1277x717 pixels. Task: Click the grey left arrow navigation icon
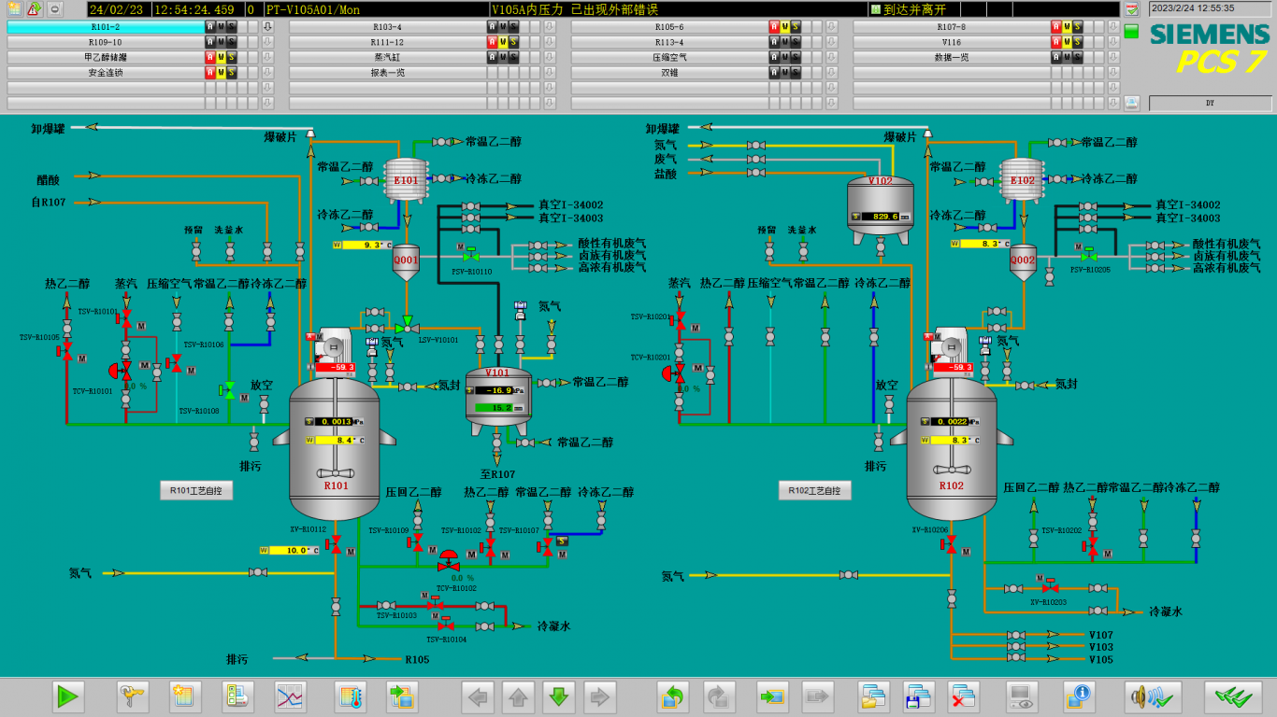pos(478,696)
